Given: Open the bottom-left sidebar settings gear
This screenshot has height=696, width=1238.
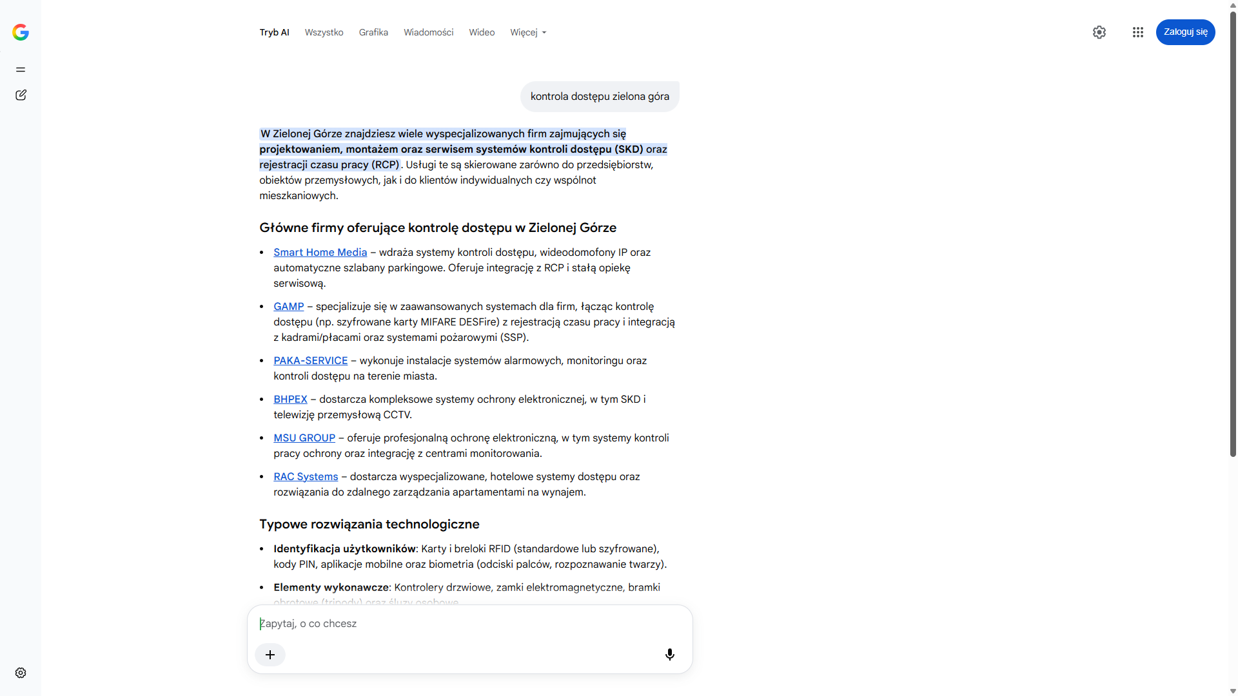Looking at the screenshot, I should pos(21,673).
